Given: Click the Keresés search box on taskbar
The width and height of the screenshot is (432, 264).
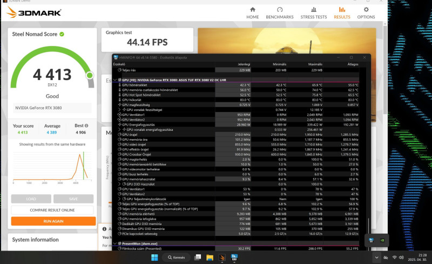Looking at the screenshot, I should 177,258.
